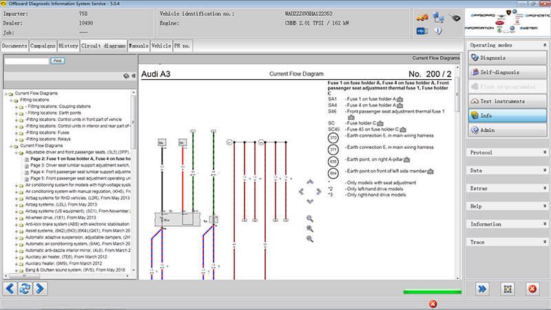The width and height of the screenshot is (551, 310).
Task: Click the double-chevron skip button
Action: click(482, 289)
